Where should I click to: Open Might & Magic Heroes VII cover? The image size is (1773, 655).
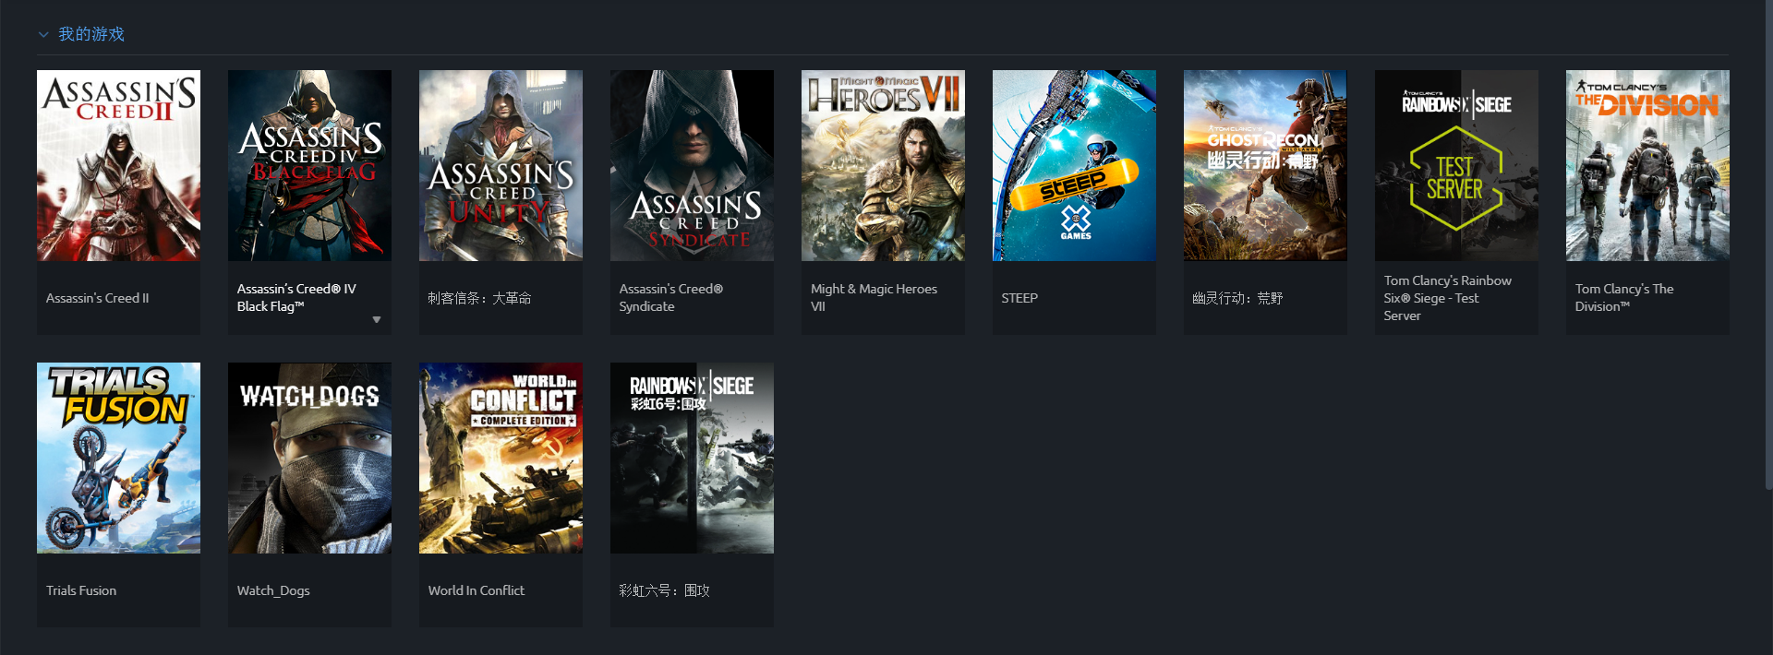883,165
